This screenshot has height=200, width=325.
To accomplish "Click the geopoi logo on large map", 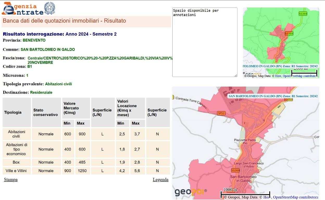I will 190,192.
